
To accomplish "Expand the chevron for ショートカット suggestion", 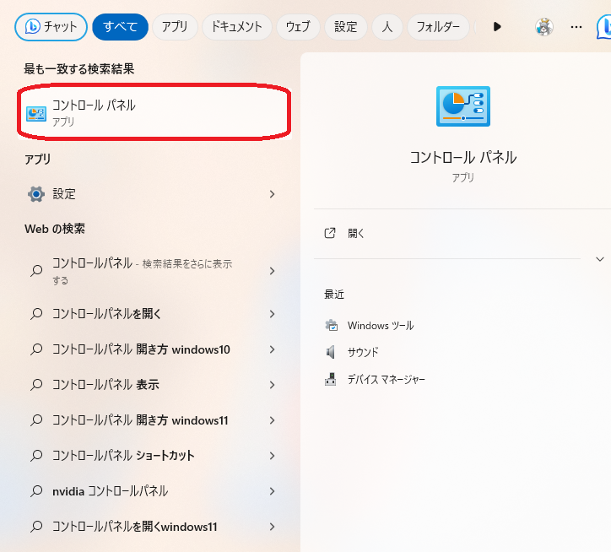I will click(x=272, y=456).
